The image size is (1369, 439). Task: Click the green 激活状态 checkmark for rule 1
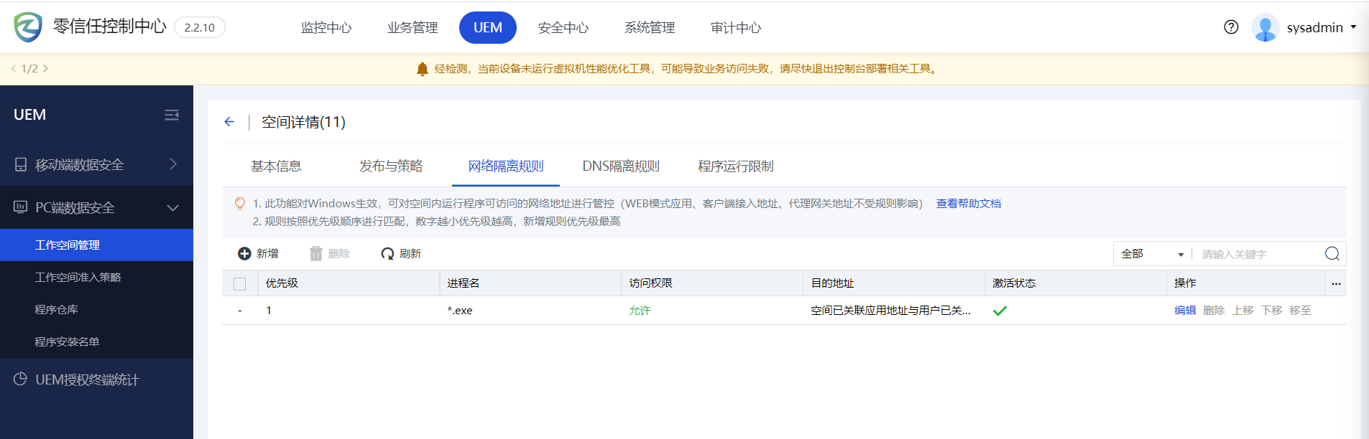1000,311
